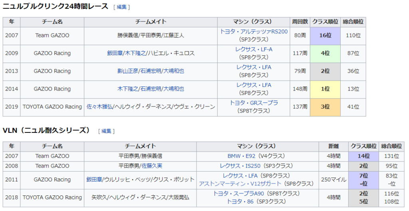
Task: Open トヨタ・スープラA90 link
Action: (238, 193)
